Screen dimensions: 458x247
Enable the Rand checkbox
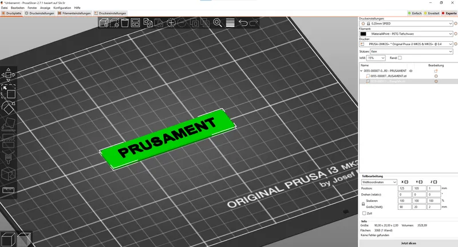tap(400, 58)
